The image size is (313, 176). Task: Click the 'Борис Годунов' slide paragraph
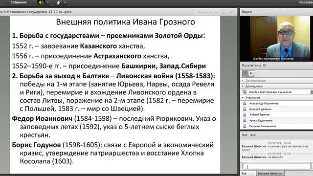point(113,153)
